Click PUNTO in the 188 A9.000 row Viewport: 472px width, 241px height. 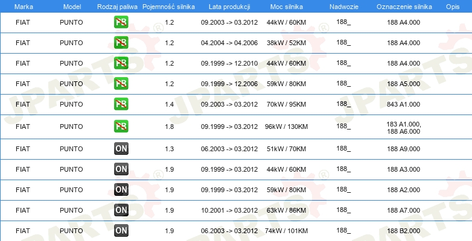coord(71,149)
